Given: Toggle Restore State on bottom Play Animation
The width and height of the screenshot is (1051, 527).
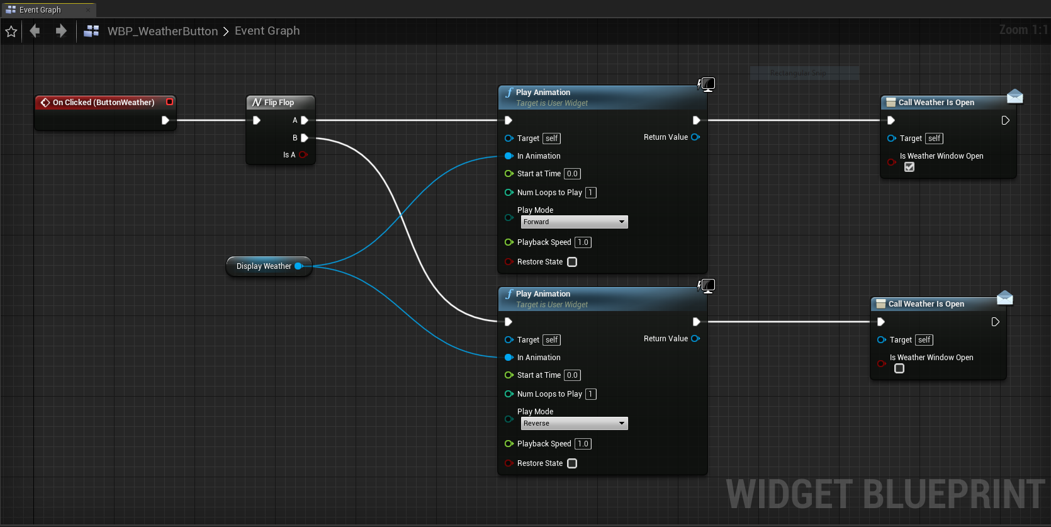Looking at the screenshot, I should point(572,463).
